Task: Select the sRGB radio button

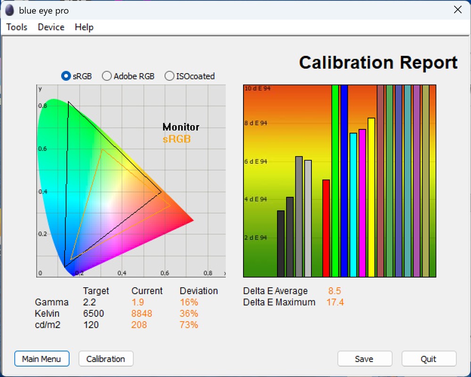Action: (x=66, y=76)
